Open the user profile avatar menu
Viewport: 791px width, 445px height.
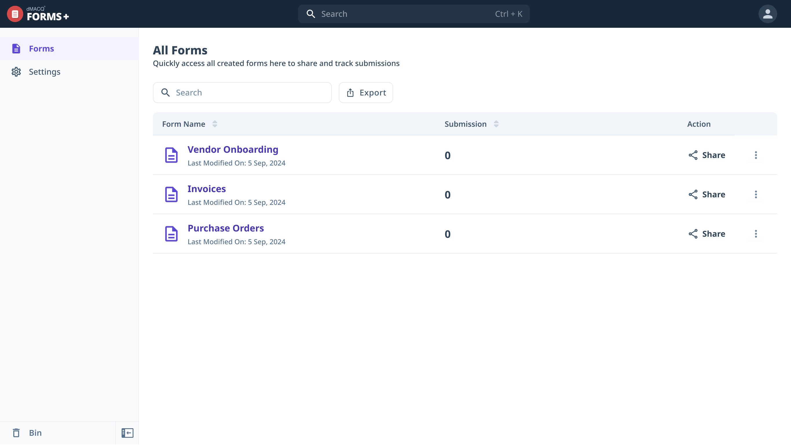pos(767,14)
